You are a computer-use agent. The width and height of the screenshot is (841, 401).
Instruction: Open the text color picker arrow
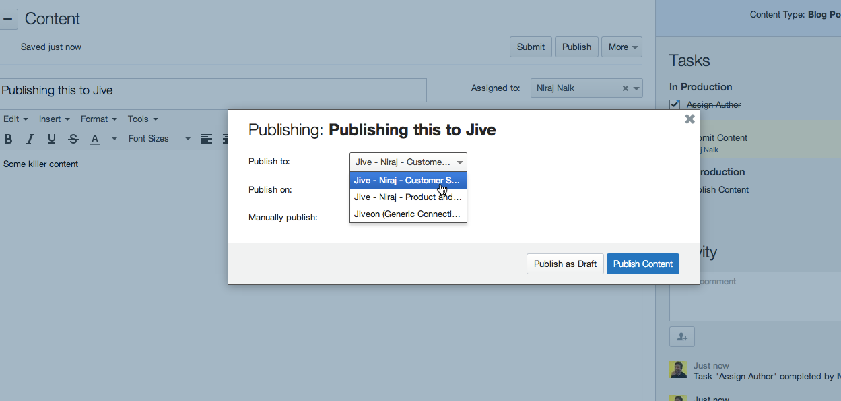click(114, 139)
